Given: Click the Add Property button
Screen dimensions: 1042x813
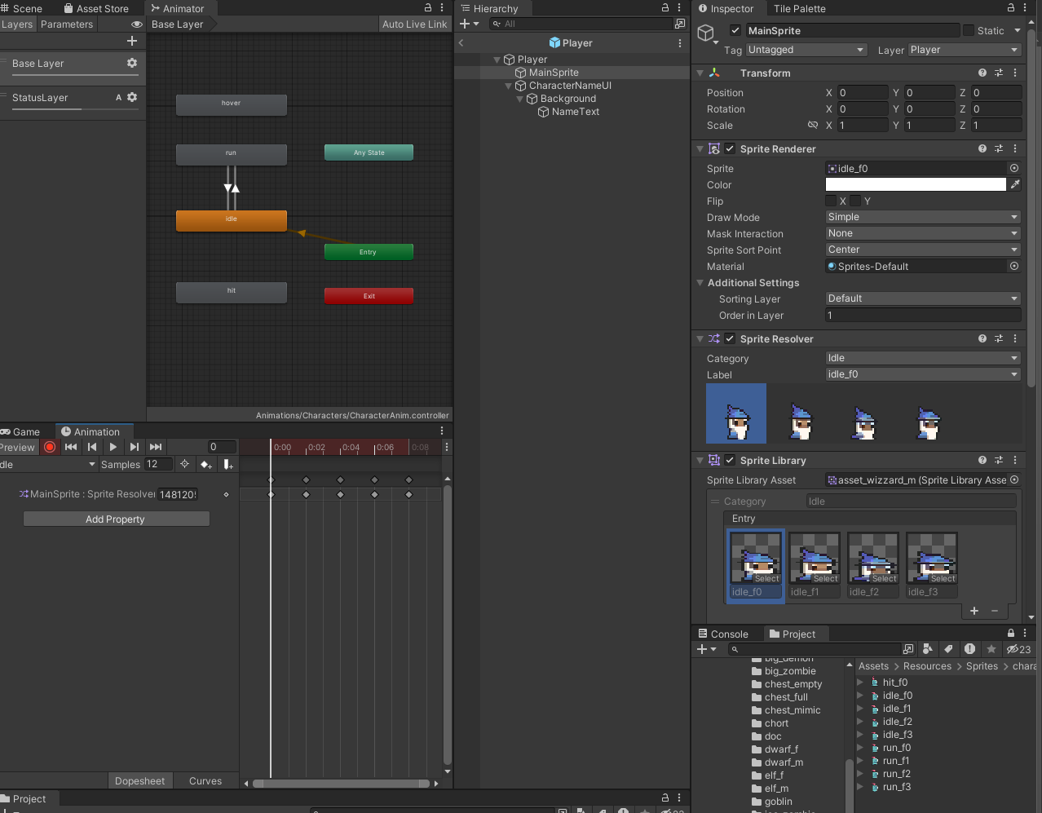Looking at the screenshot, I should pyautogui.click(x=116, y=519).
